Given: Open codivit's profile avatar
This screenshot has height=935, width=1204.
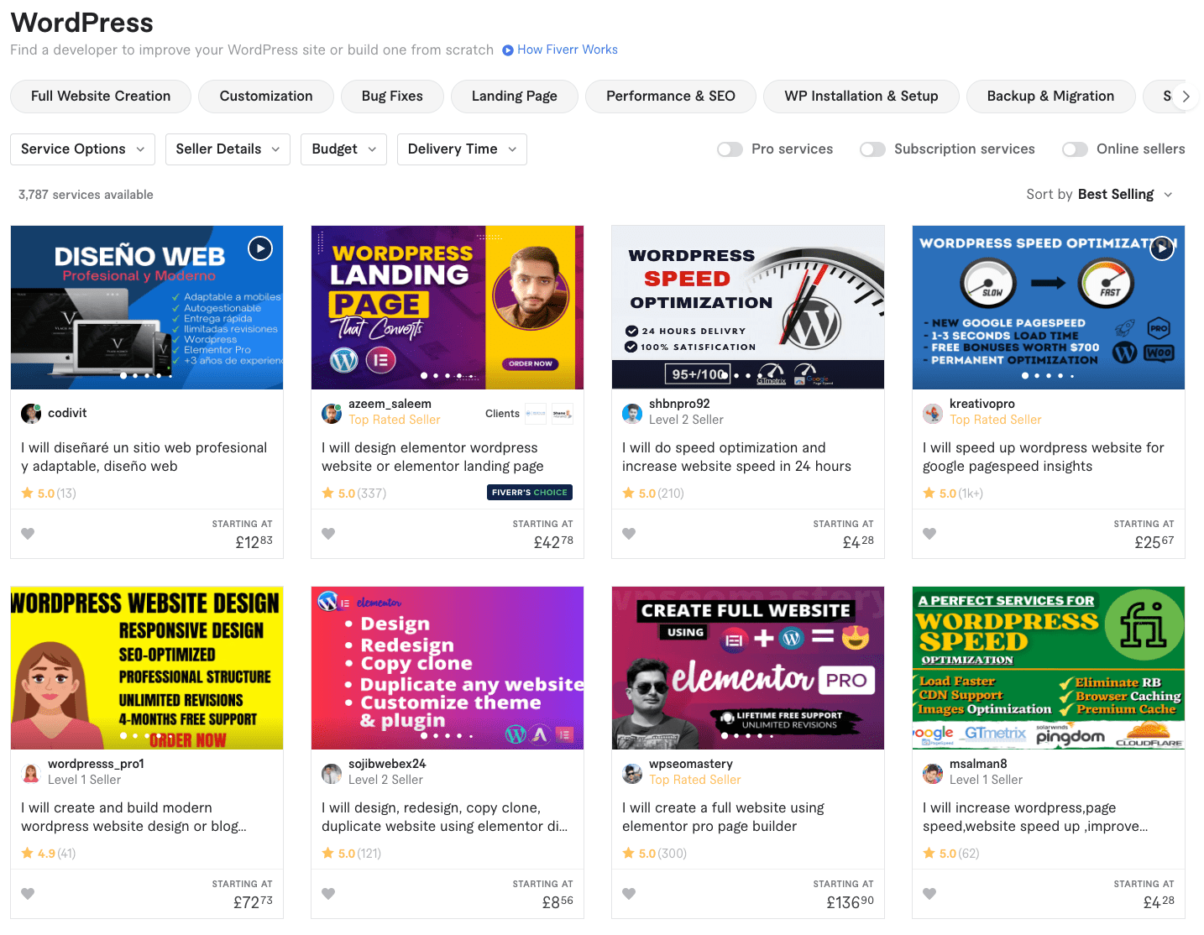Looking at the screenshot, I should click(x=31, y=413).
